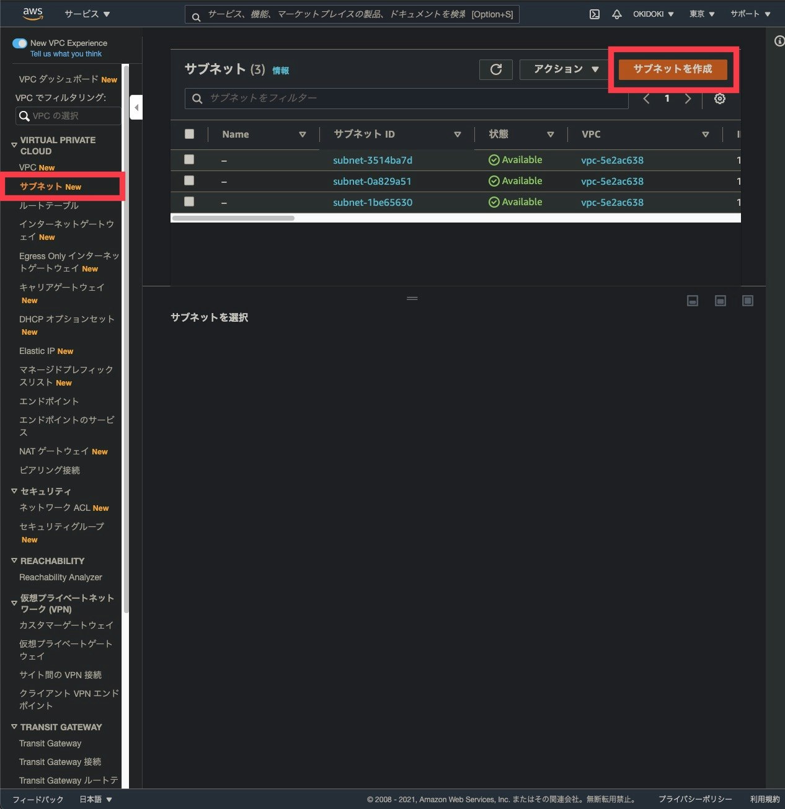
Task: Open the OKIDOKI account dropdown
Action: tap(654, 14)
